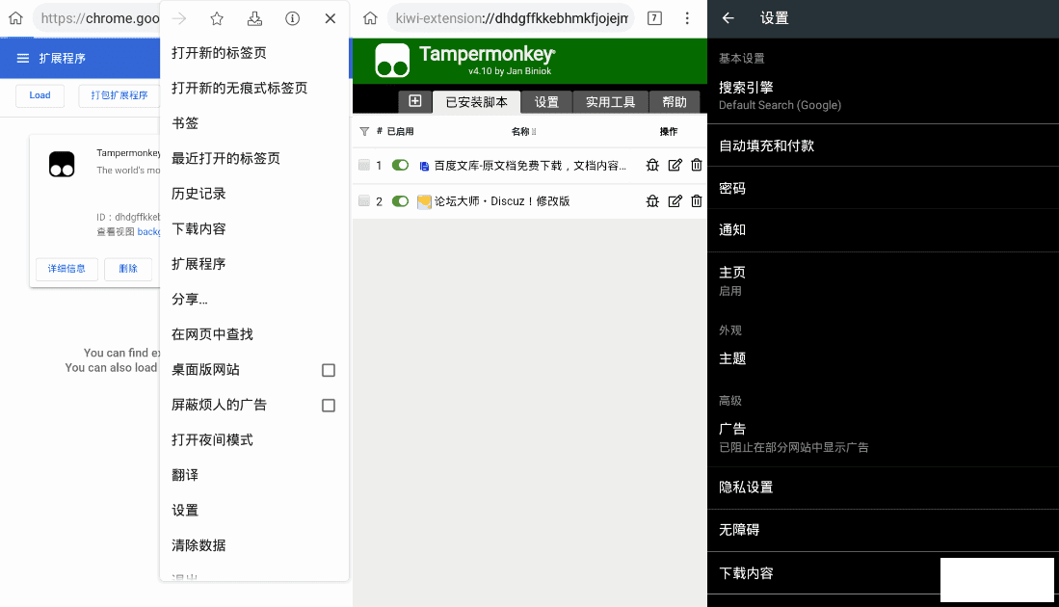Open 书签 from the menu
Screen dimensions: 1059x607
(x=254, y=123)
